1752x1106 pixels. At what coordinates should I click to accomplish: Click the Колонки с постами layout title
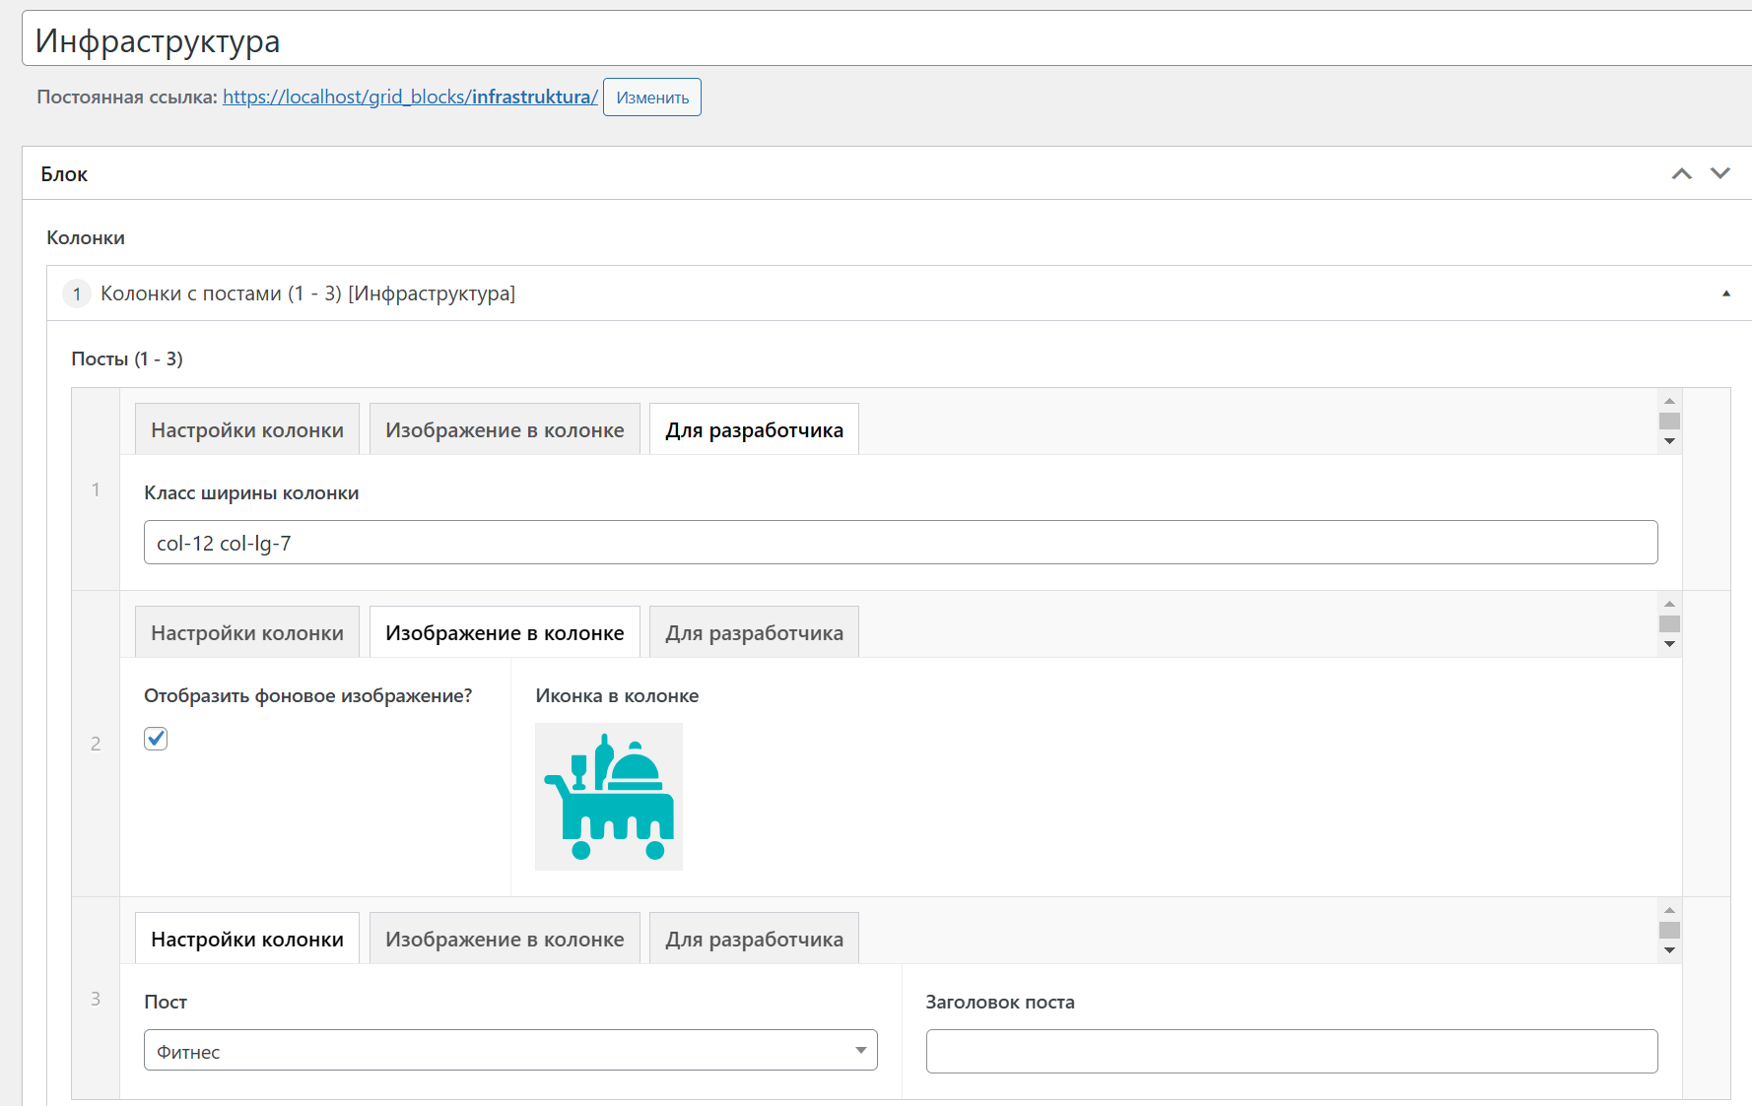307,293
